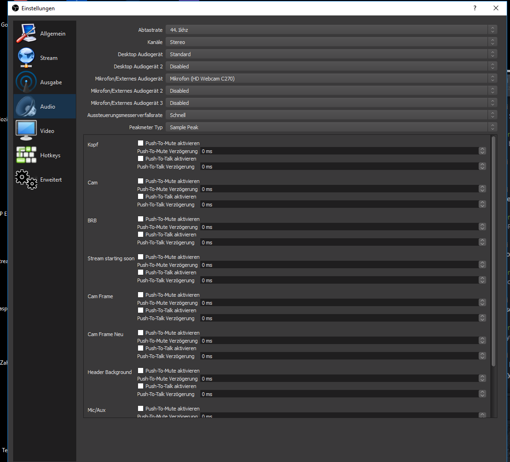The height and width of the screenshot is (462, 510).
Task: Click Kopf Push-To-Mute Verzögerung field
Action: (x=343, y=151)
